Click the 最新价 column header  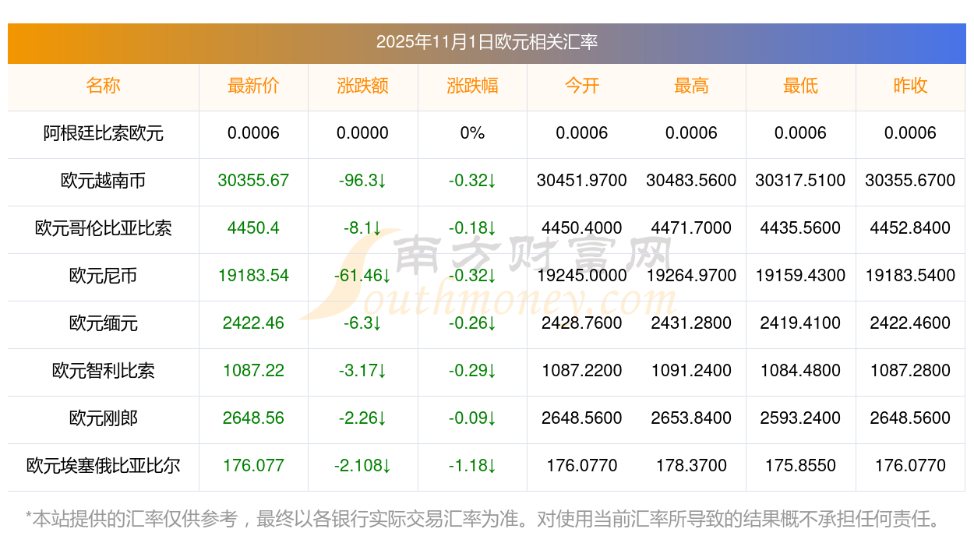(253, 86)
